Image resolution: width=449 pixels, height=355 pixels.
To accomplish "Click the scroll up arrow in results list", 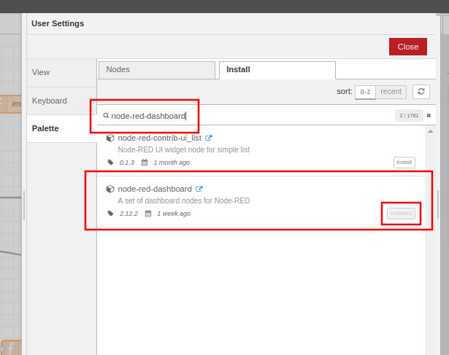I will tap(430, 131).
